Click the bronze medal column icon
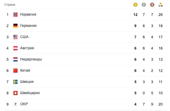The width and height of the screenshot is (170, 111). tap(152, 5)
